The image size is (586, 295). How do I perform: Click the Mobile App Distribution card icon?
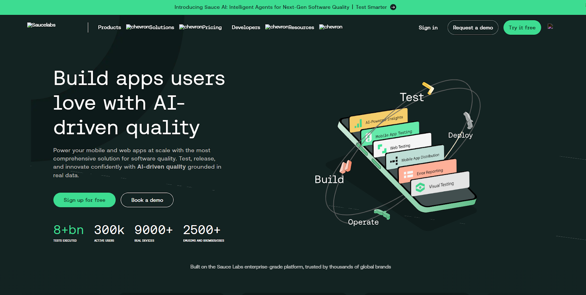pos(394,161)
